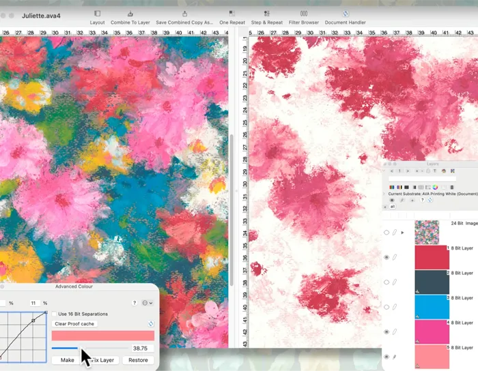Click the first multicolour stripes icon
478x371 pixels.
392,187
